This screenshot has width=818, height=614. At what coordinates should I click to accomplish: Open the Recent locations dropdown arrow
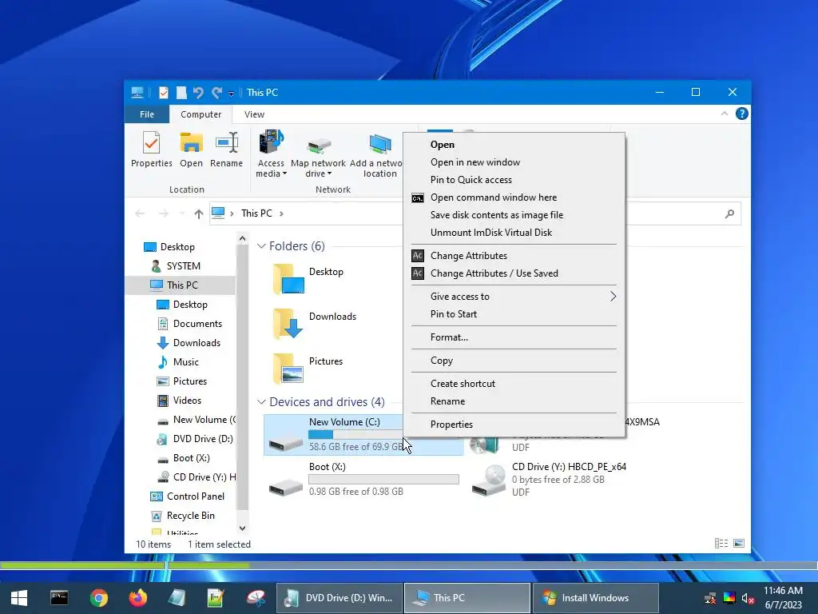(181, 213)
